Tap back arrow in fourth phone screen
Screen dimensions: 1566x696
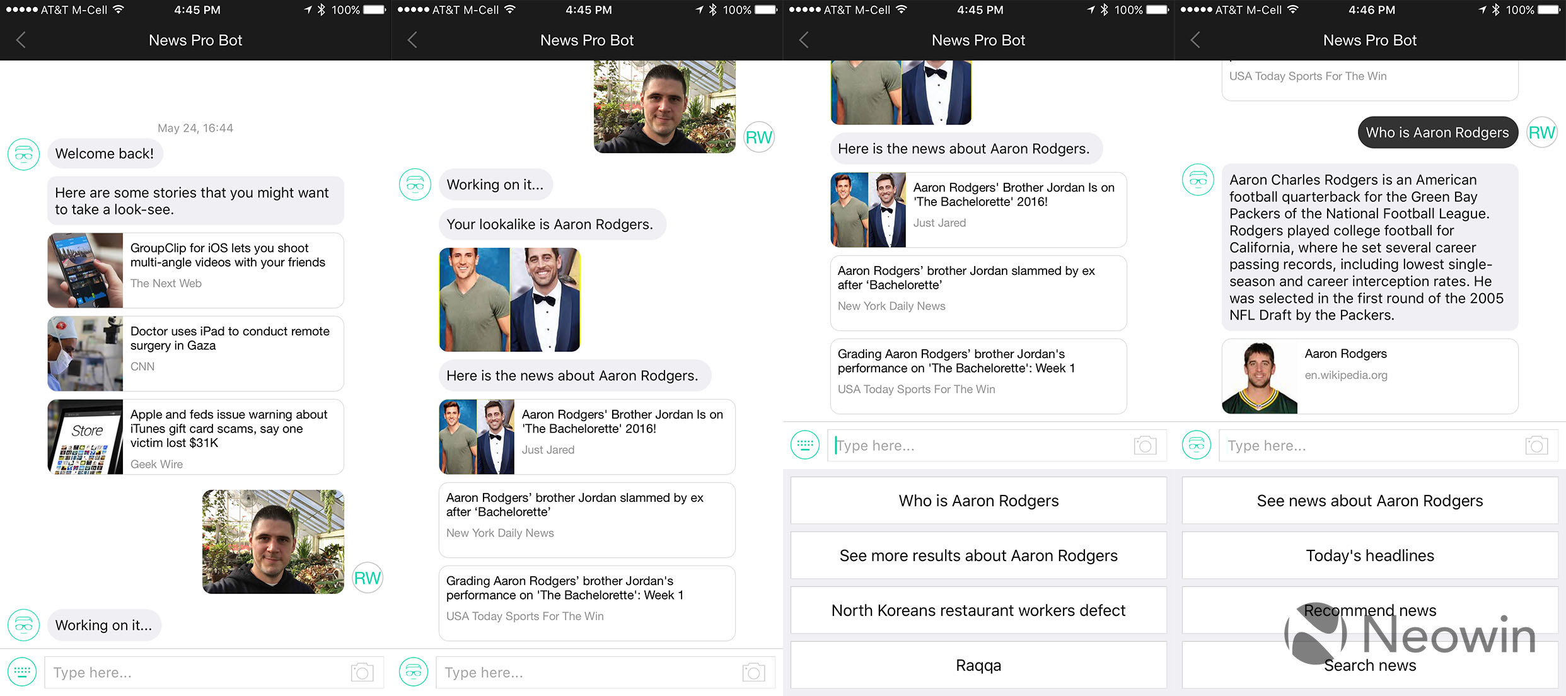tap(1195, 40)
